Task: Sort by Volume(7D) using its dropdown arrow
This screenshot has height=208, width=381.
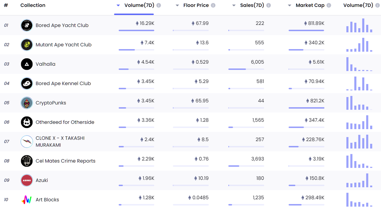Action: (x=118, y=5)
